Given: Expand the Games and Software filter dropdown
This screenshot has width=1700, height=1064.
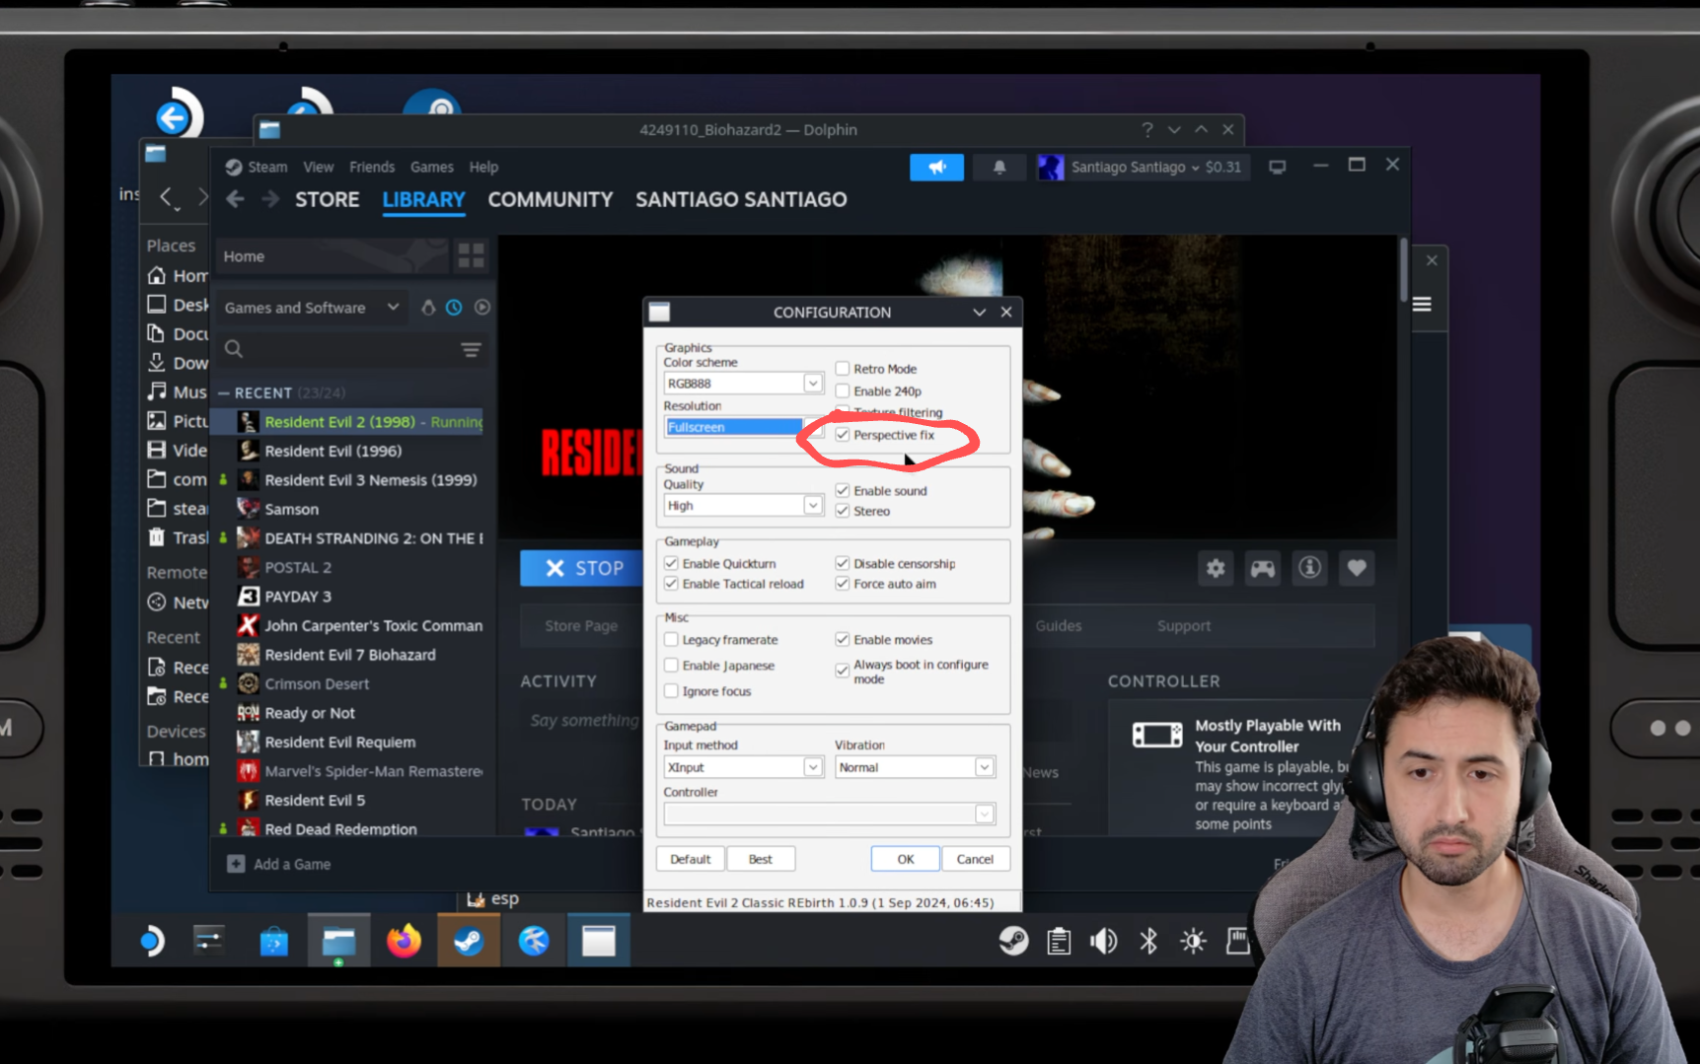Looking at the screenshot, I should pos(312,308).
